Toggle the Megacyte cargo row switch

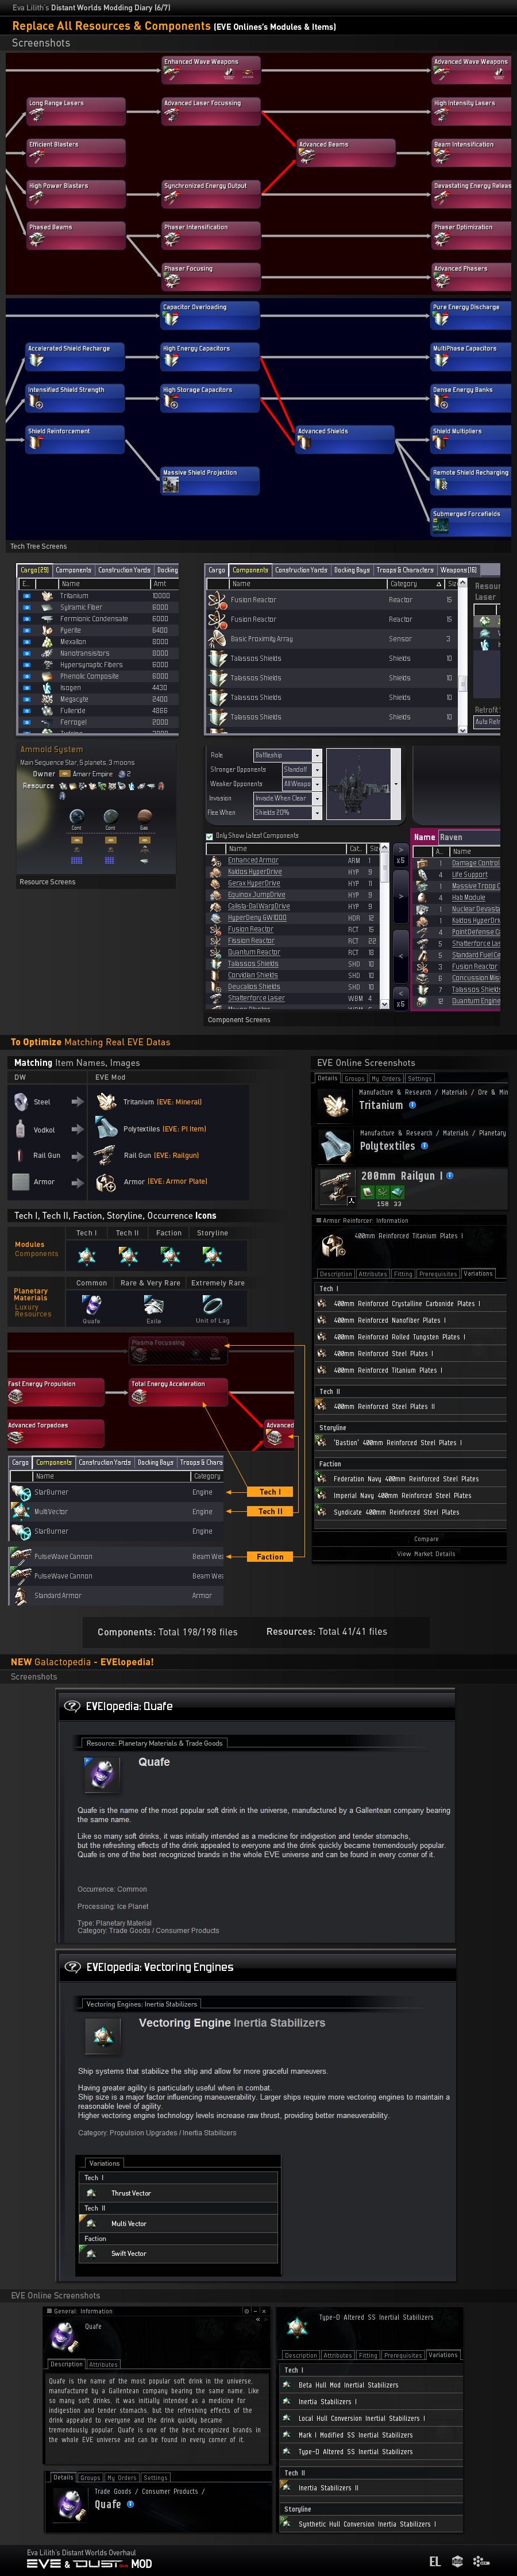[x=26, y=699]
